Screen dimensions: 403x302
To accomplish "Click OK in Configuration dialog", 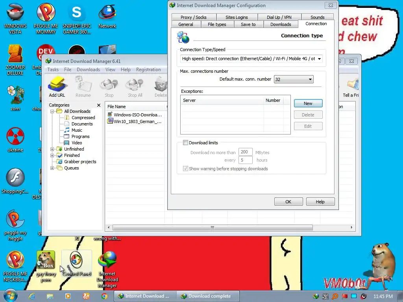I will coord(288,202).
